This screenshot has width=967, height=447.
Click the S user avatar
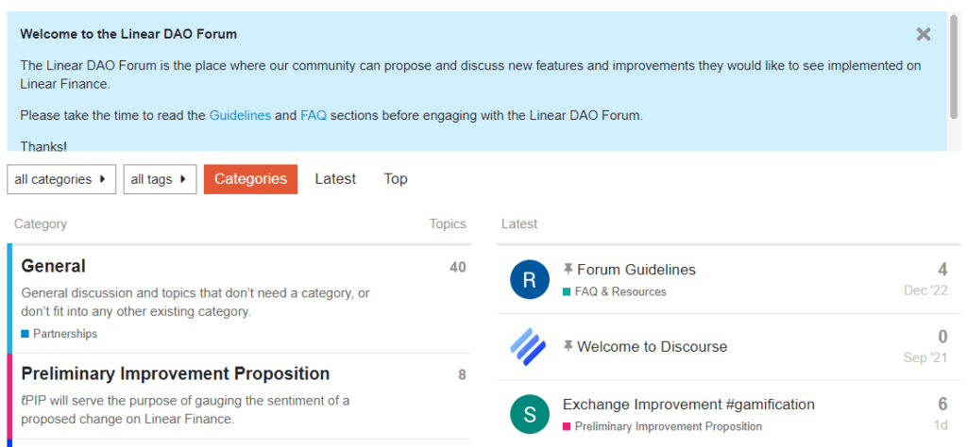[x=529, y=414]
